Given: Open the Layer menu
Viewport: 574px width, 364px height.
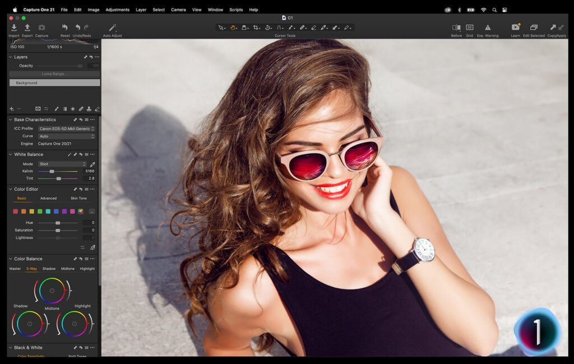Looking at the screenshot, I should [x=141, y=10].
